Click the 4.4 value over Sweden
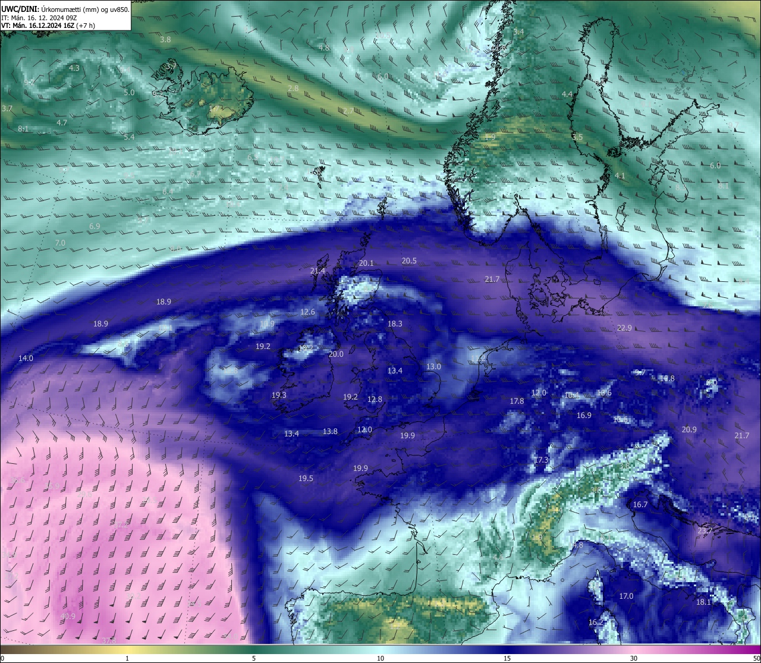The image size is (761, 663). pos(567,94)
